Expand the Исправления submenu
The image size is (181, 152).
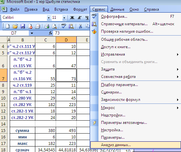[140, 54]
